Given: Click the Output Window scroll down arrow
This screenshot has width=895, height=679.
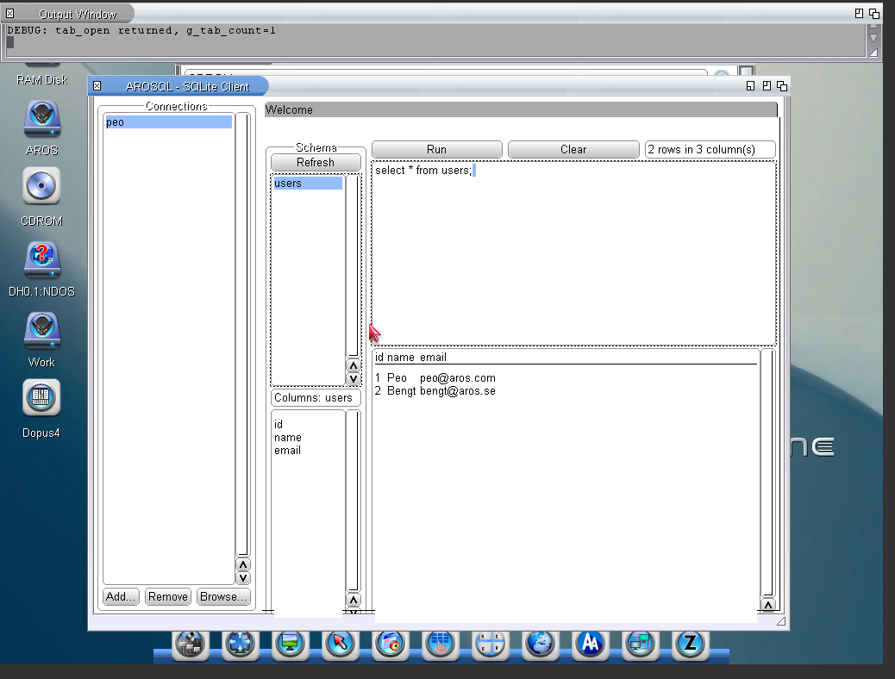Looking at the screenshot, I should point(873,38).
